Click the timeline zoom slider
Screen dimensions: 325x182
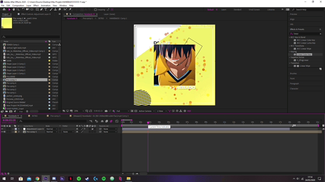coord(133,174)
